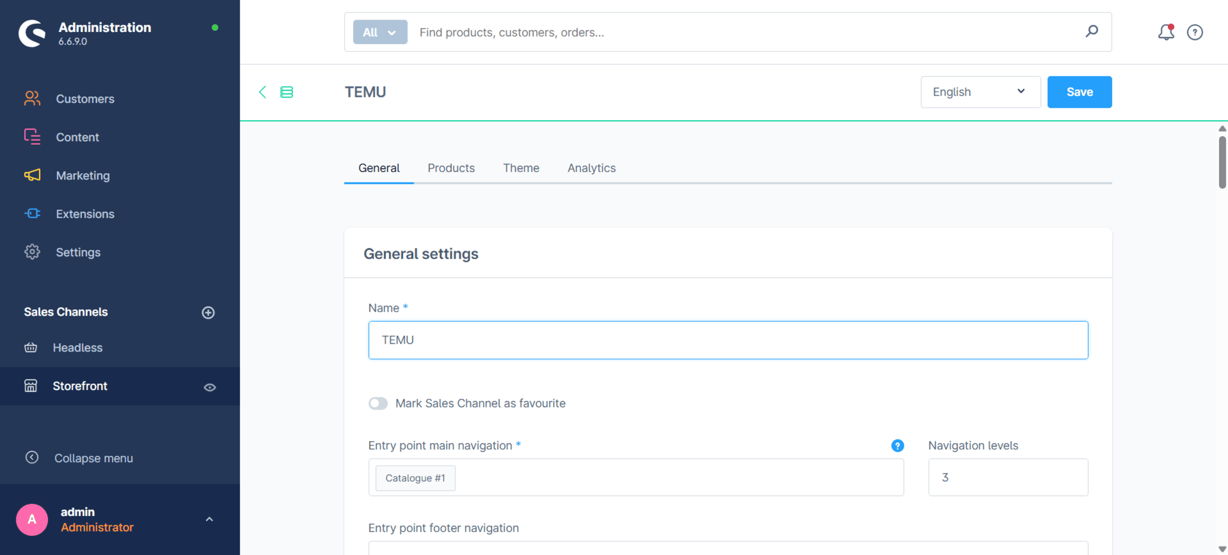Viewport: 1228px width, 555px height.
Task: Click the Name field containing TEMU
Action: click(x=728, y=340)
